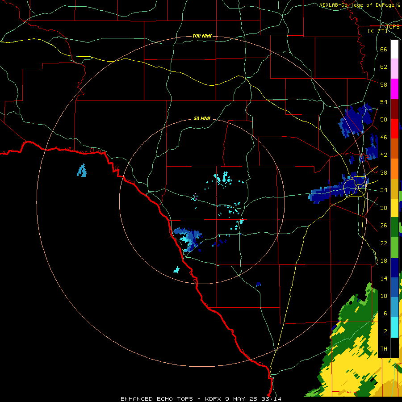Screen dimensions: 402x402
Task: Click the 58 legend value
Action: click(384, 84)
